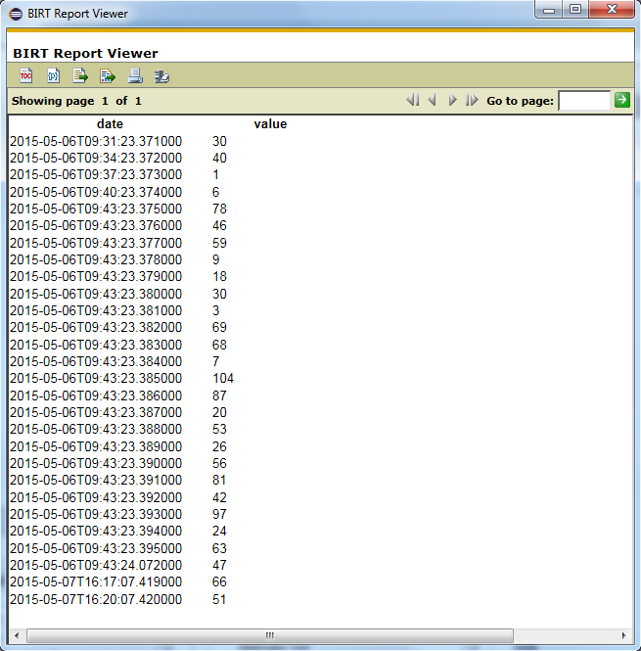The image size is (641, 651).
Task: Select date 2015-05-06T09:43:23.395000
Action: click(96, 548)
